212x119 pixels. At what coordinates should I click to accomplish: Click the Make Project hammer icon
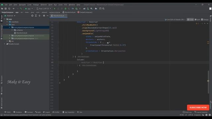(x=21, y=9)
